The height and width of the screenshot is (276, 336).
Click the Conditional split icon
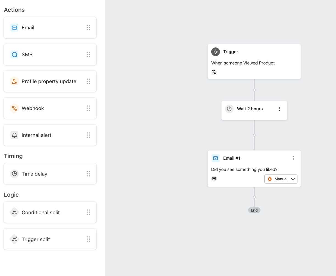tap(14, 213)
